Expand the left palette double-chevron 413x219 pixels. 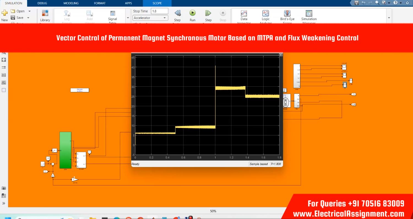pyautogui.click(x=4, y=203)
